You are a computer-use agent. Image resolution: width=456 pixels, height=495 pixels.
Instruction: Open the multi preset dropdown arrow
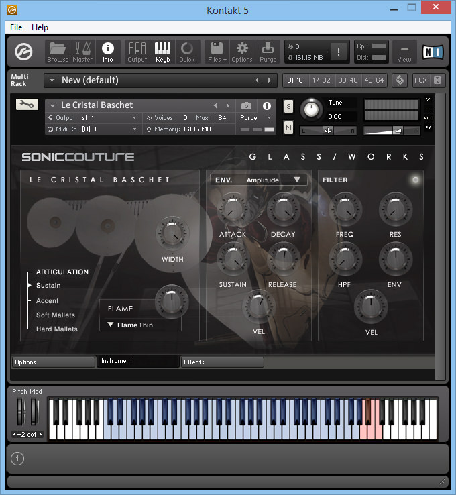tap(52, 80)
